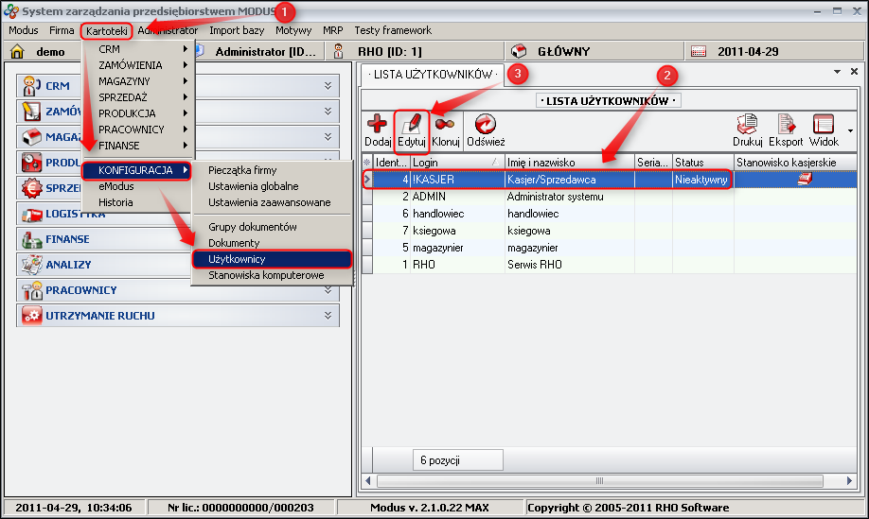Select the ksiegowa login row
This screenshot has height=519, width=869.
click(610, 231)
